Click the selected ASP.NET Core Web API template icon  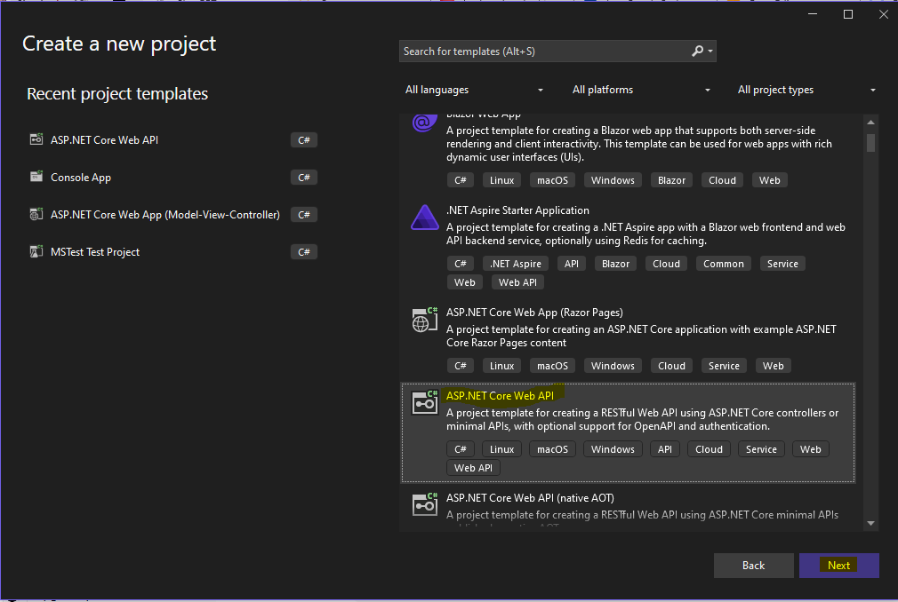pos(424,402)
